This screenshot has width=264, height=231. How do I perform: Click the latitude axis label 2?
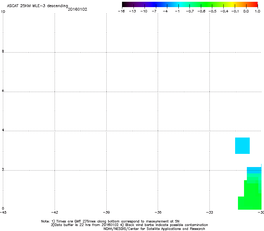tap(3, 169)
